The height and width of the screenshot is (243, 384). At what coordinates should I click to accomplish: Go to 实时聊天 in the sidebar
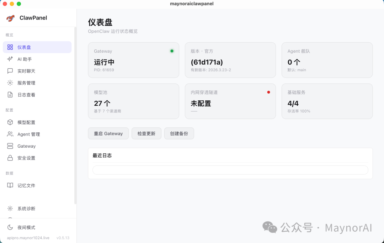37,71
